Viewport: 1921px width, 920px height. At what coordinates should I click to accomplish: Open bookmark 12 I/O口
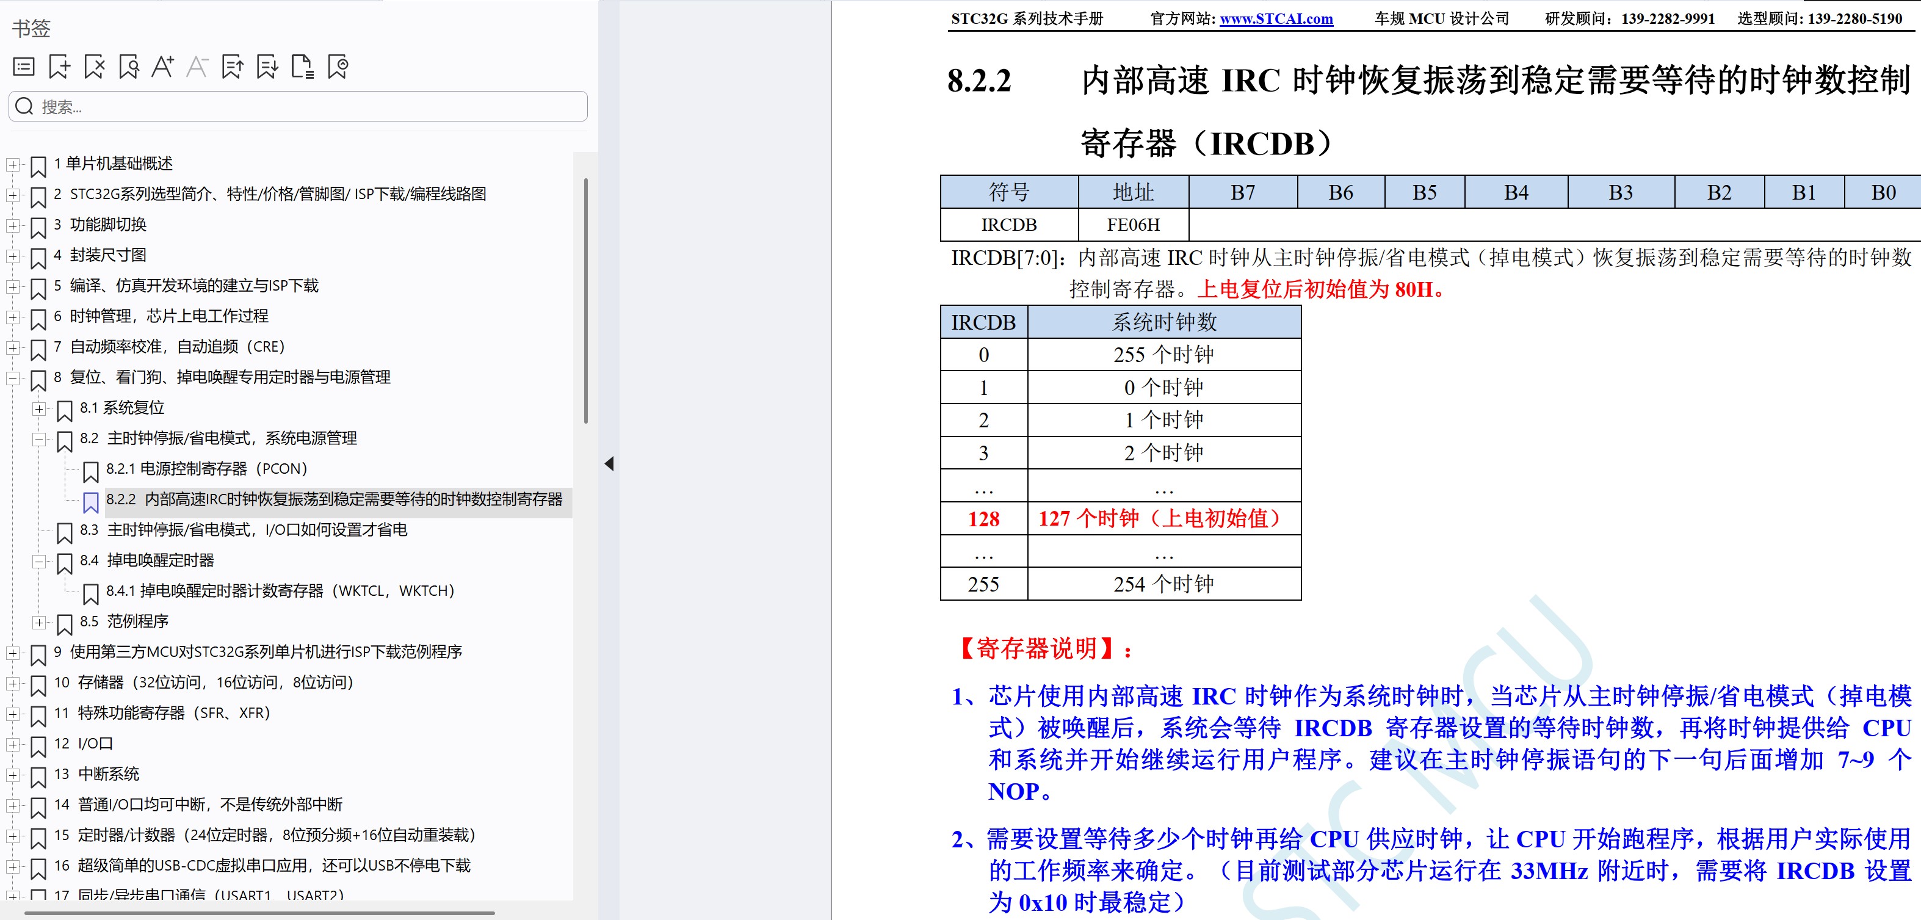click(84, 744)
